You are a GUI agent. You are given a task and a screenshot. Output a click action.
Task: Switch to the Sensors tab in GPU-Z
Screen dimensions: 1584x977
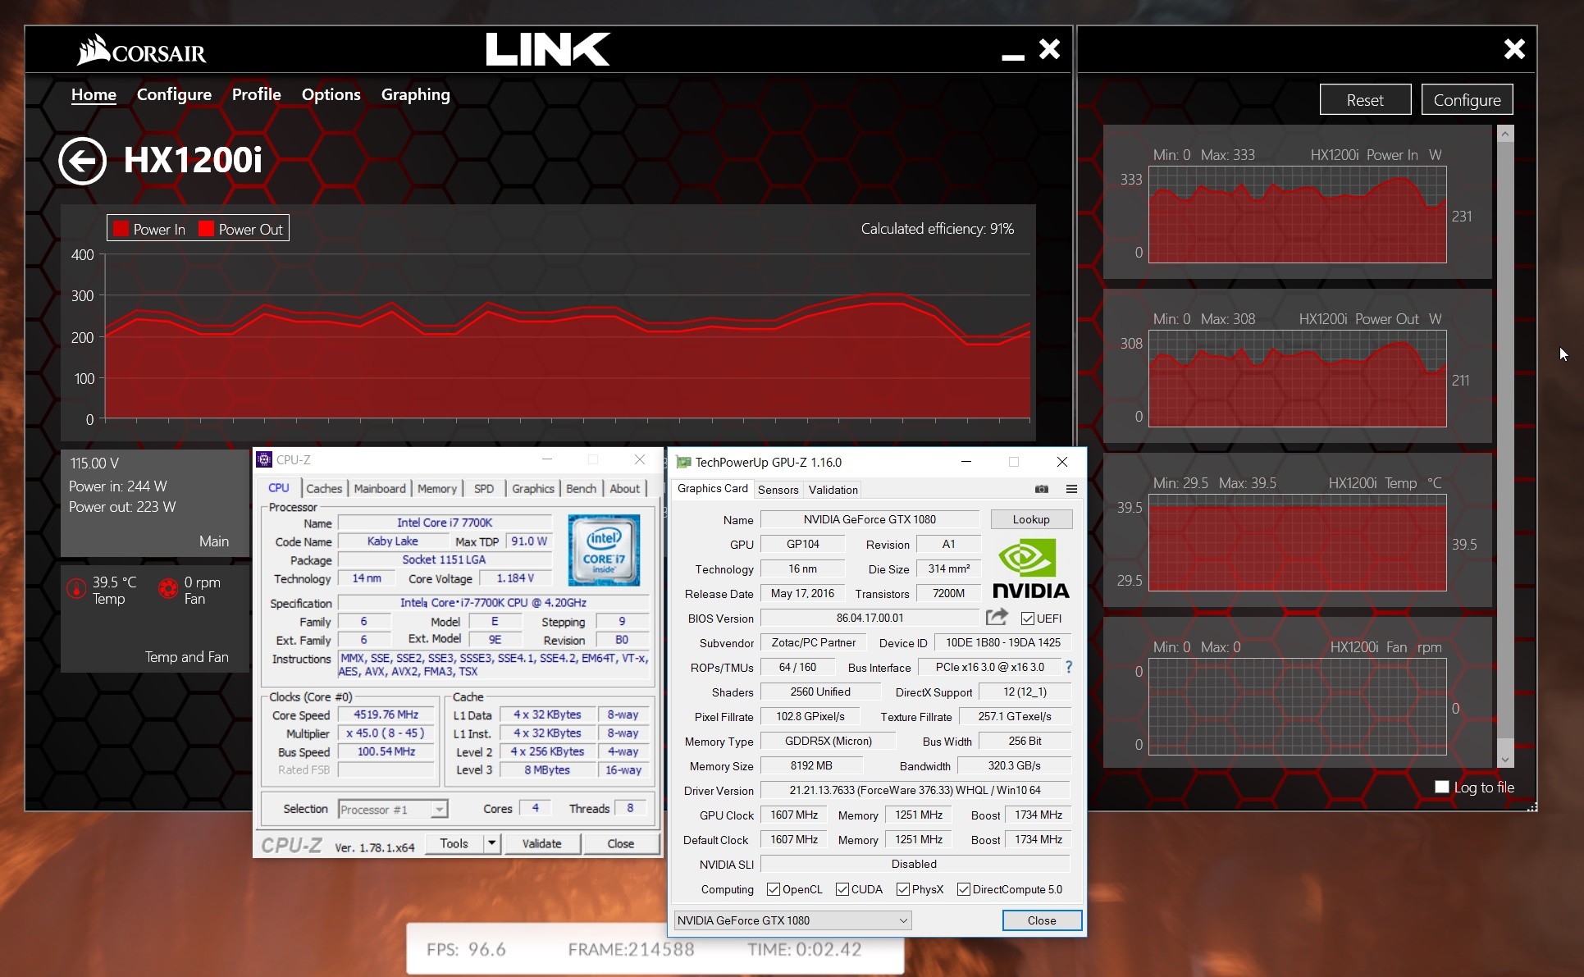(x=778, y=490)
